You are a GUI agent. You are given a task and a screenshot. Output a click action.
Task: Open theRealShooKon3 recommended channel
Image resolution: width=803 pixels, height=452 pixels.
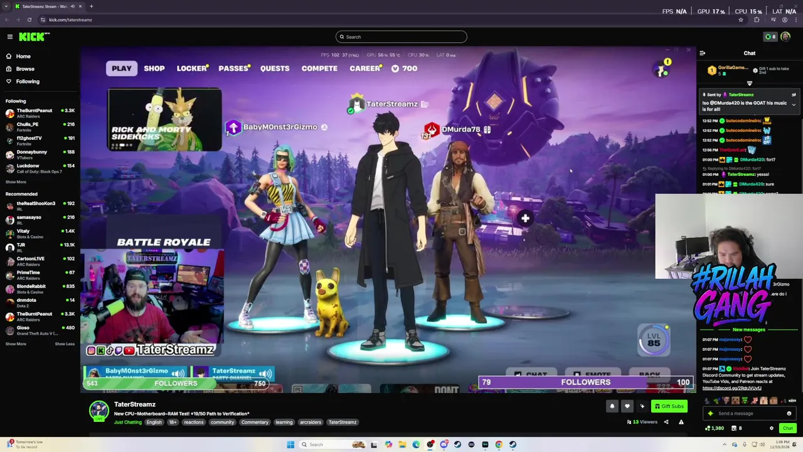point(40,206)
